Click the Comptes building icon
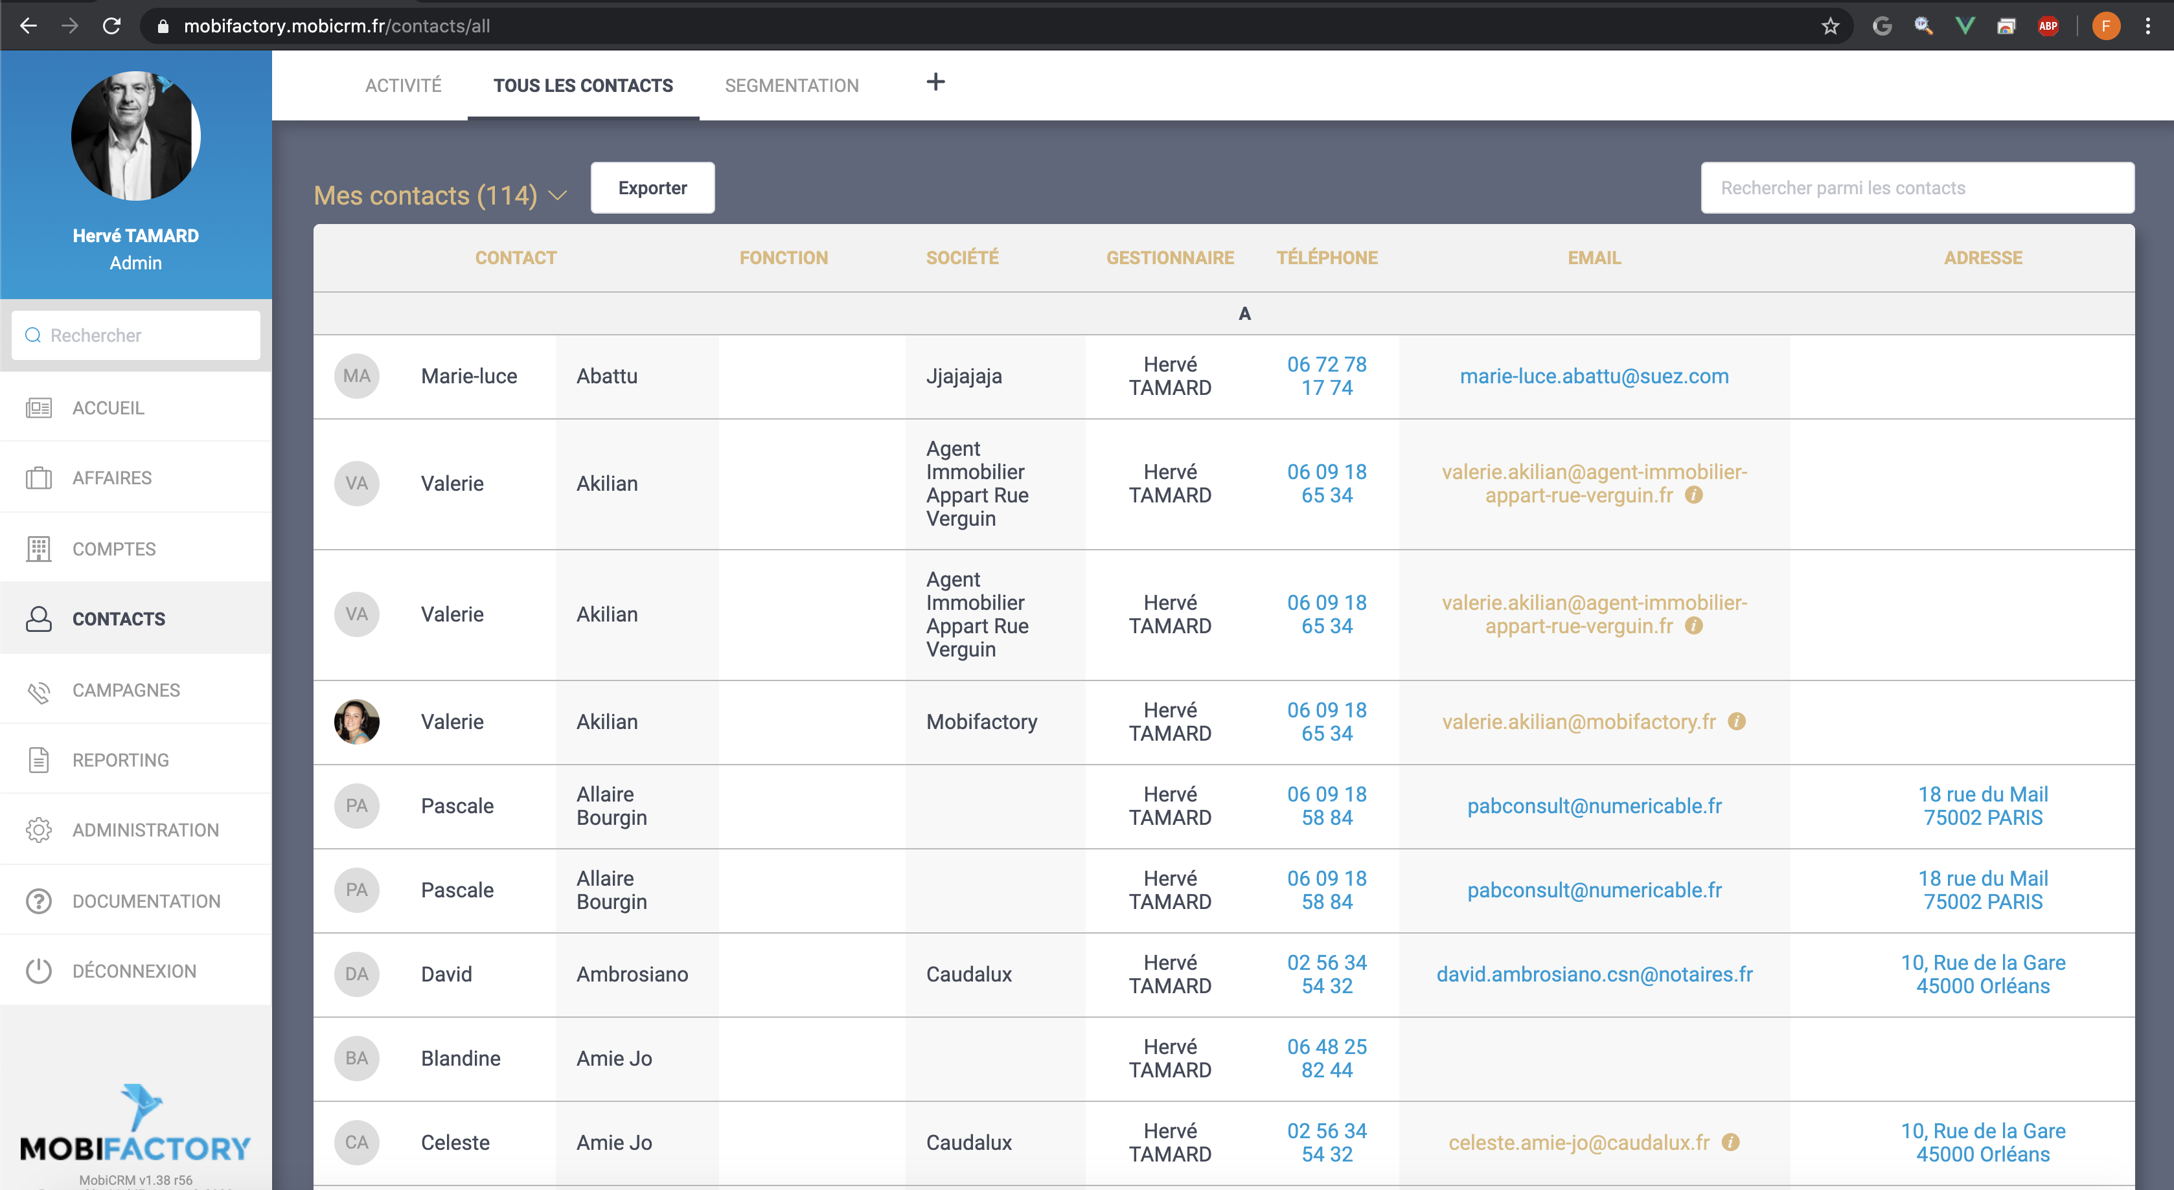Viewport: 2174px width, 1190px height. point(39,549)
